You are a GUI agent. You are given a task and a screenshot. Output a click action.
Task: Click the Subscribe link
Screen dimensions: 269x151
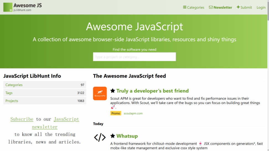(x=22, y=119)
